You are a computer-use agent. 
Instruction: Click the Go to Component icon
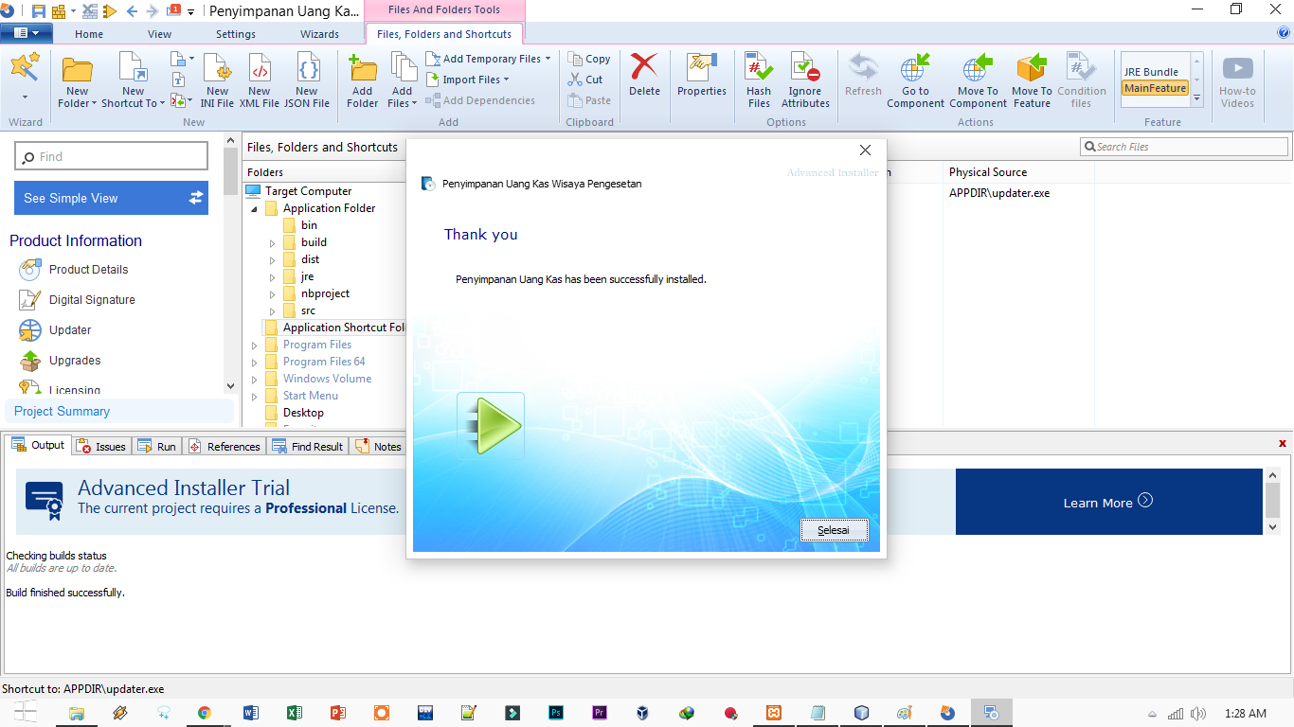click(x=915, y=68)
